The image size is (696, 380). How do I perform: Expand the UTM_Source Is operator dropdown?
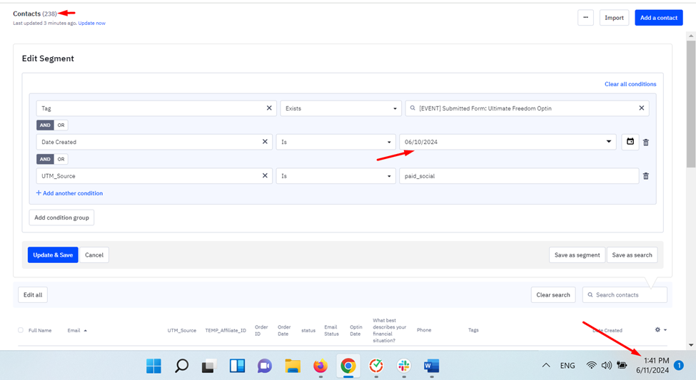point(336,176)
